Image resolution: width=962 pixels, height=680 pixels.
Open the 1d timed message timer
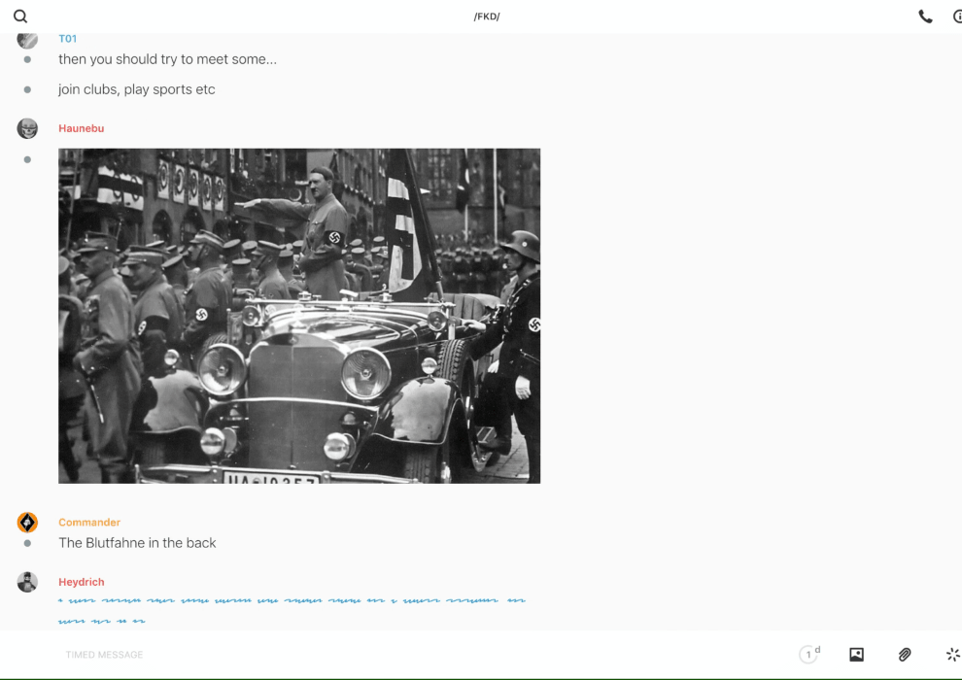pos(808,655)
